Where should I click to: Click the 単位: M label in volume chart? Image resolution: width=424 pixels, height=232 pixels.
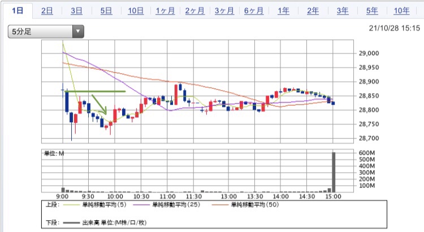(x=54, y=154)
